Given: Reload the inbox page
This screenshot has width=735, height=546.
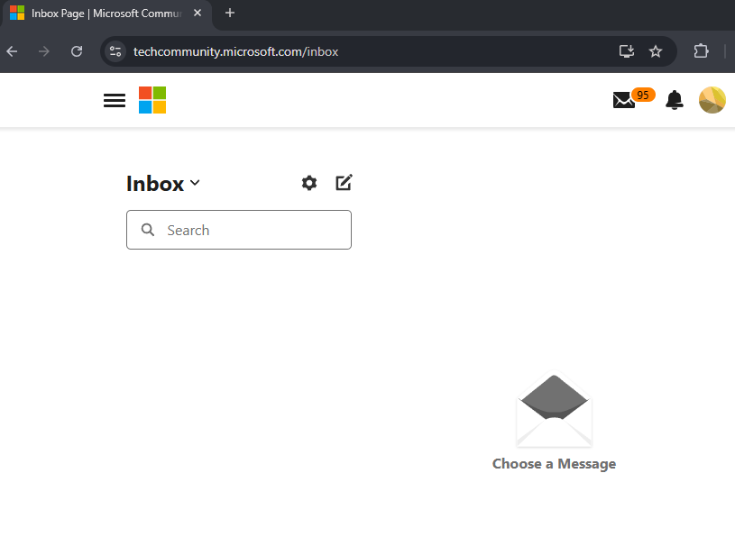Looking at the screenshot, I should pos(77,51).
